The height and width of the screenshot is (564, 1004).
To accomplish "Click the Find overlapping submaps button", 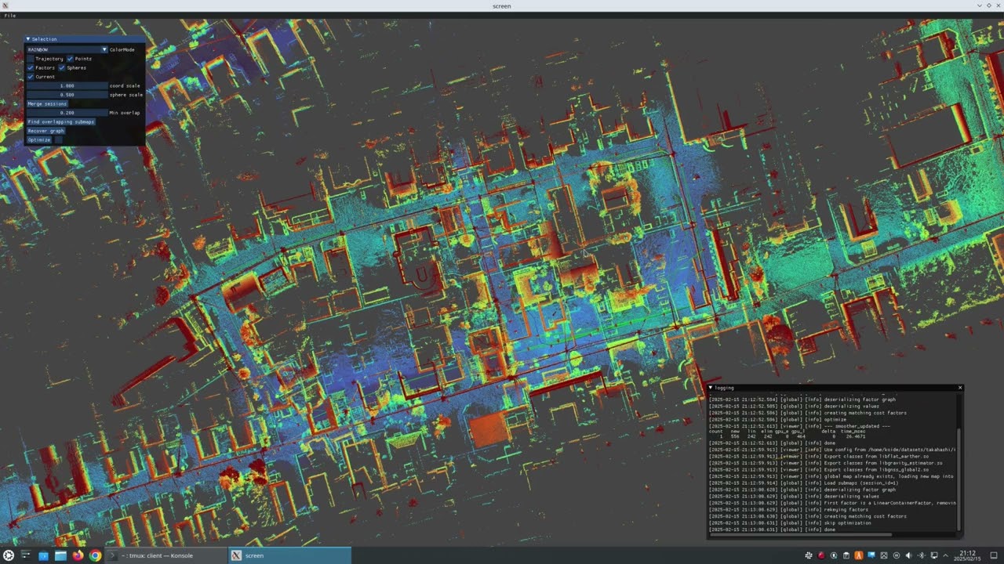I will [61, 121].
